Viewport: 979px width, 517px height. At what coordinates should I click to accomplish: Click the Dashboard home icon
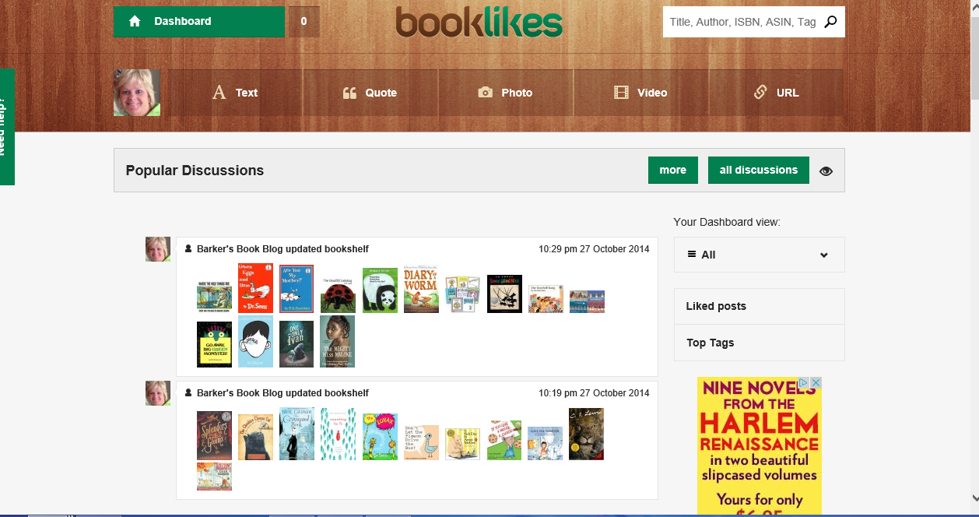coord(136,21)
